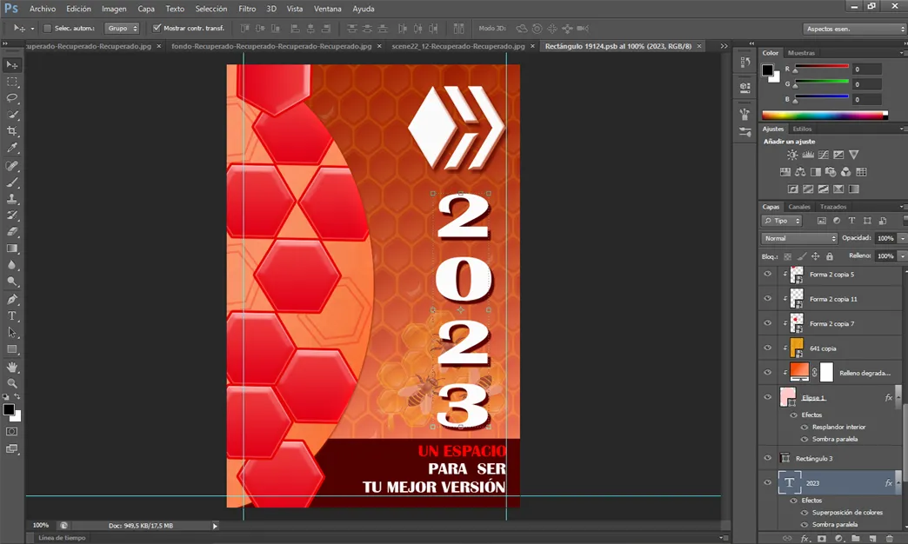Select the Clone Stamp tool
Image resolution: width=908 pixels, height=544 pixels.
pyautogui.click(x=12, y=198)
